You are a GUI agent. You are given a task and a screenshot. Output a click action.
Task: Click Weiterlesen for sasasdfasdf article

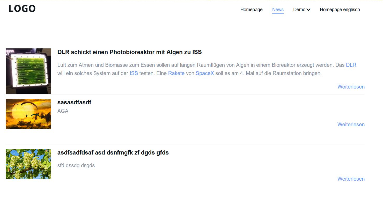tap(351, 124)
